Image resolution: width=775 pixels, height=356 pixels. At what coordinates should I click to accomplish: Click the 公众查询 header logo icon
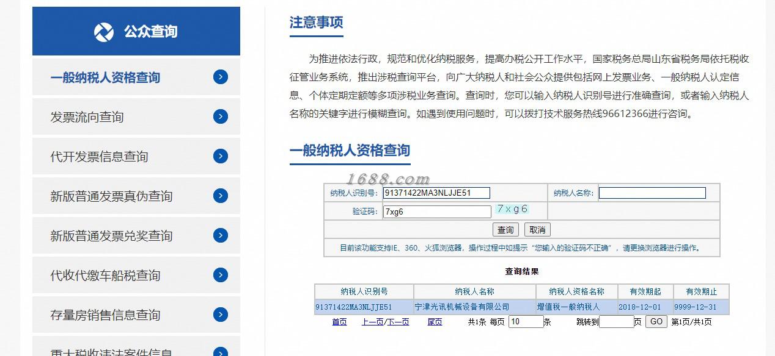[x=104, y=32]
